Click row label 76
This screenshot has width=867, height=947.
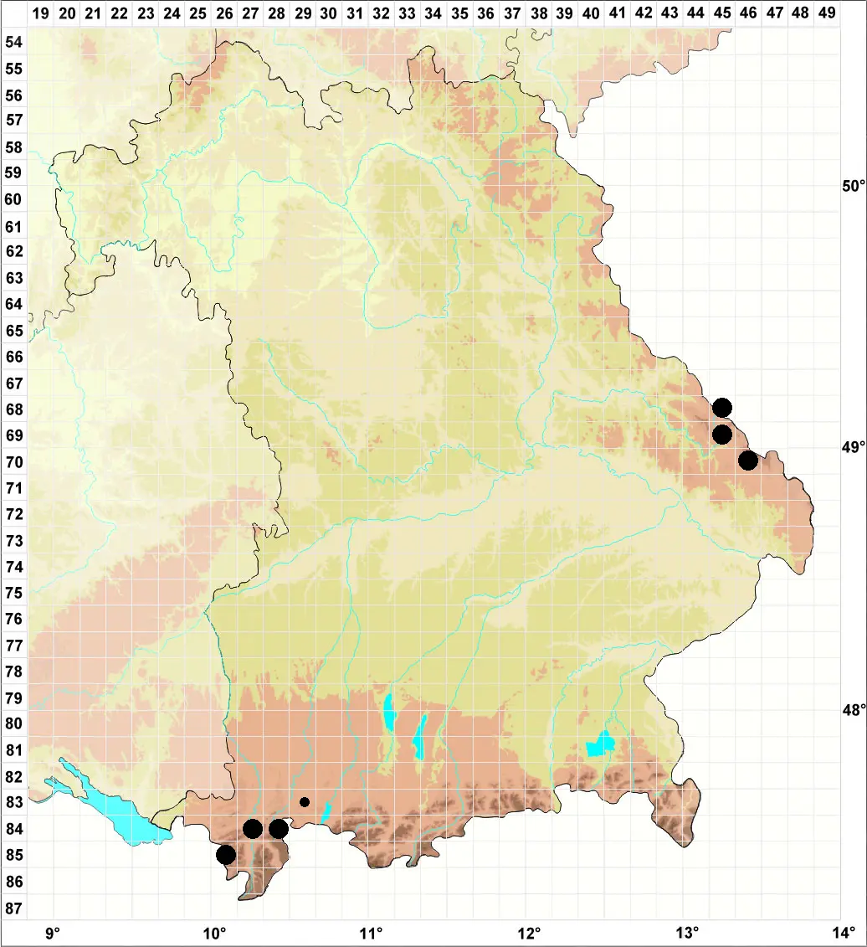point(14,619)
